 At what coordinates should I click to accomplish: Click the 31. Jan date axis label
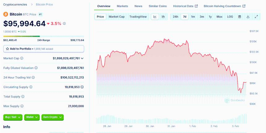171,126
